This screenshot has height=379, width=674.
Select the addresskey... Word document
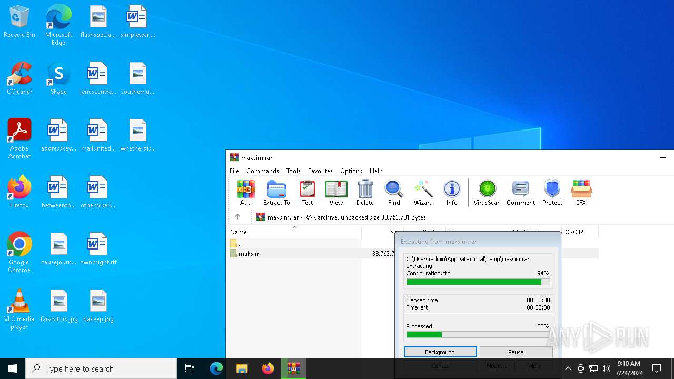pyautogui.click(x=58, y=135)
